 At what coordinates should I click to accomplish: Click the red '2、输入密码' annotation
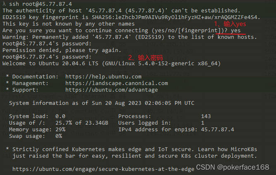[145, 57]
